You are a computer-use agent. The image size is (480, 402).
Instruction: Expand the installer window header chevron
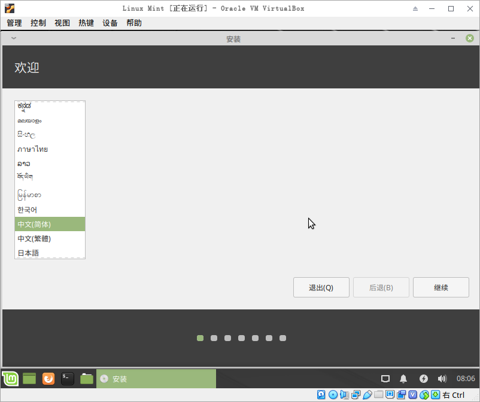pos(13,37)
